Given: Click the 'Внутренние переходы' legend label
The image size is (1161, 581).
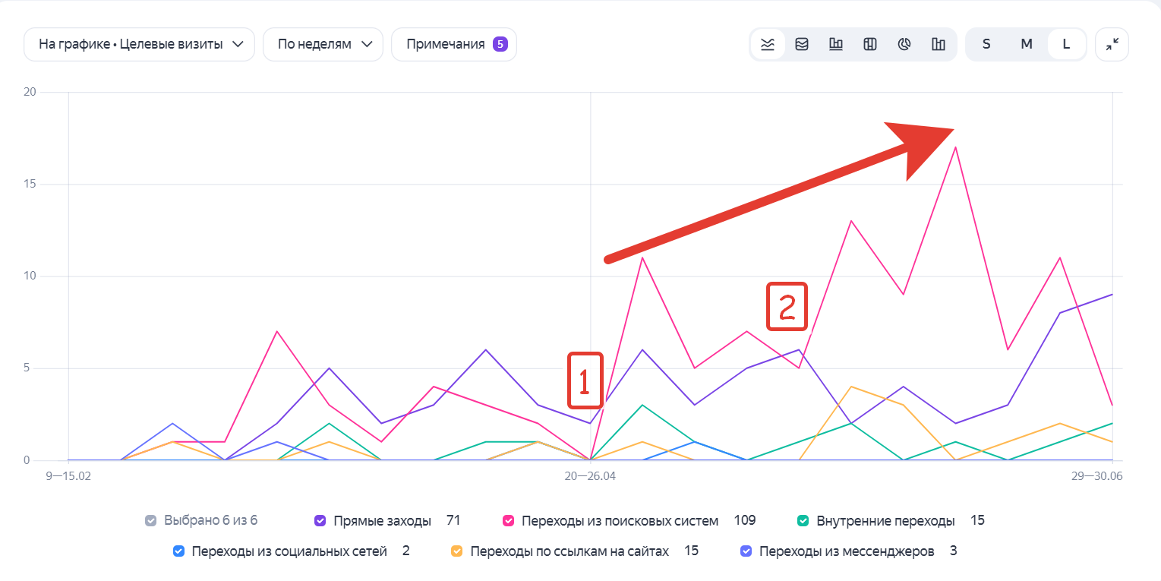Looking at the screenshot, I should click(885, 521).
